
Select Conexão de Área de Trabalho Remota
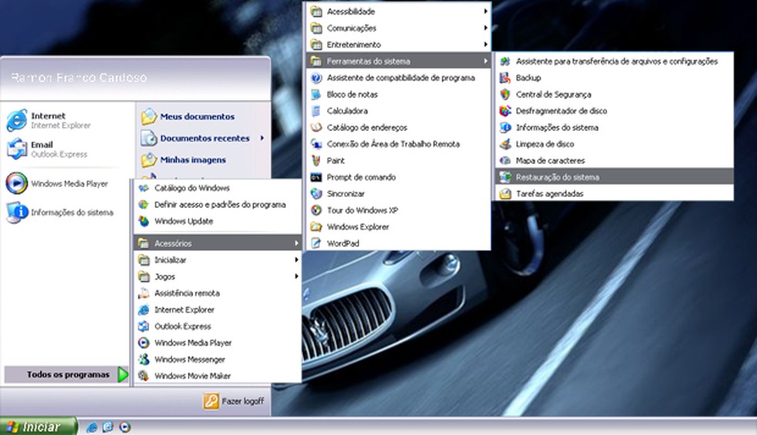399,144
